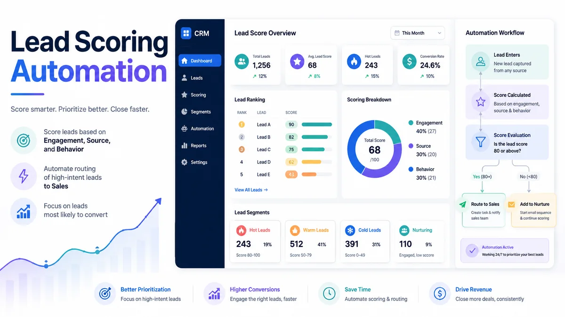Click the Cold Leads snowflake icon
The width and height of the screenshot is (565, 317).
coord(350,230)
